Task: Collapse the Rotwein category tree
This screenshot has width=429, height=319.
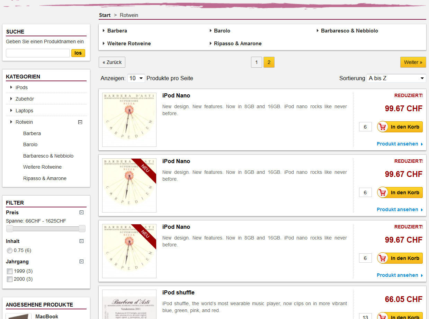Action: (x=80, y=122)
